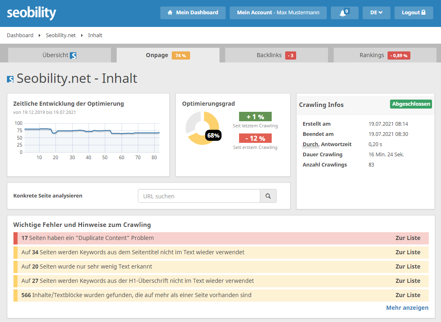Open the notification bell
The height and width of the screenshot is (322, 441).
345,13
